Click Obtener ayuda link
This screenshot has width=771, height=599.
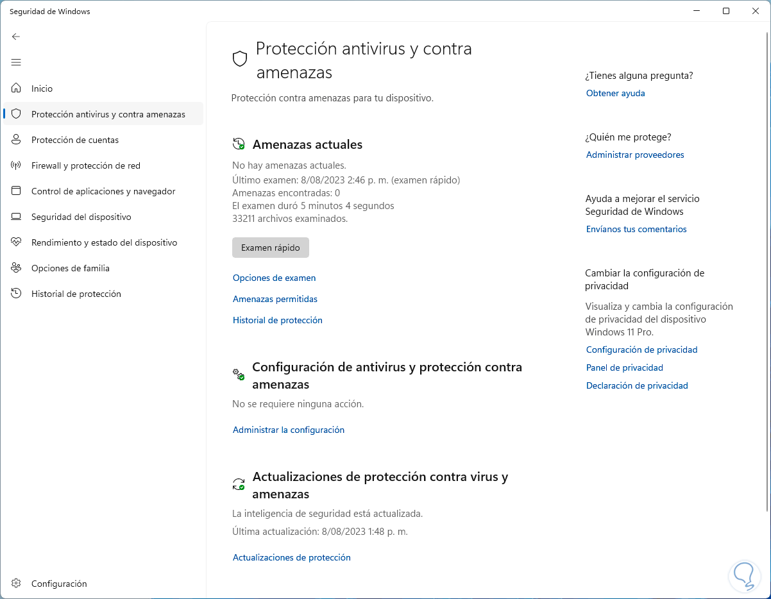pos(615,93)
